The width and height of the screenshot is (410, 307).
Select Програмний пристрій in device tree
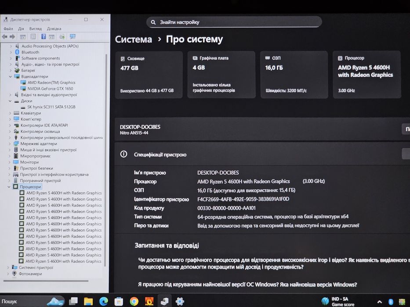[x=40, y=181]
